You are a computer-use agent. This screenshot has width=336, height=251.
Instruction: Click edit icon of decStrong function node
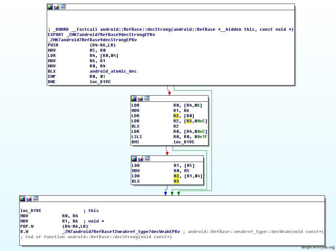click(57, 7)
